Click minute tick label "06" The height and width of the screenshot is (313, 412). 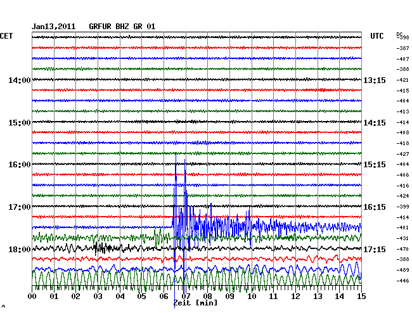pyautogui.click(x=164, y=297)
